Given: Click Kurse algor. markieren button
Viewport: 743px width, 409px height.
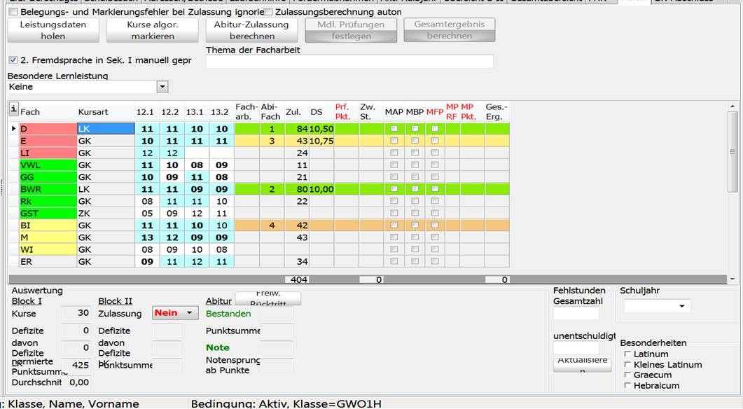Looking at the screenshot, I should (x=153, y=30).
